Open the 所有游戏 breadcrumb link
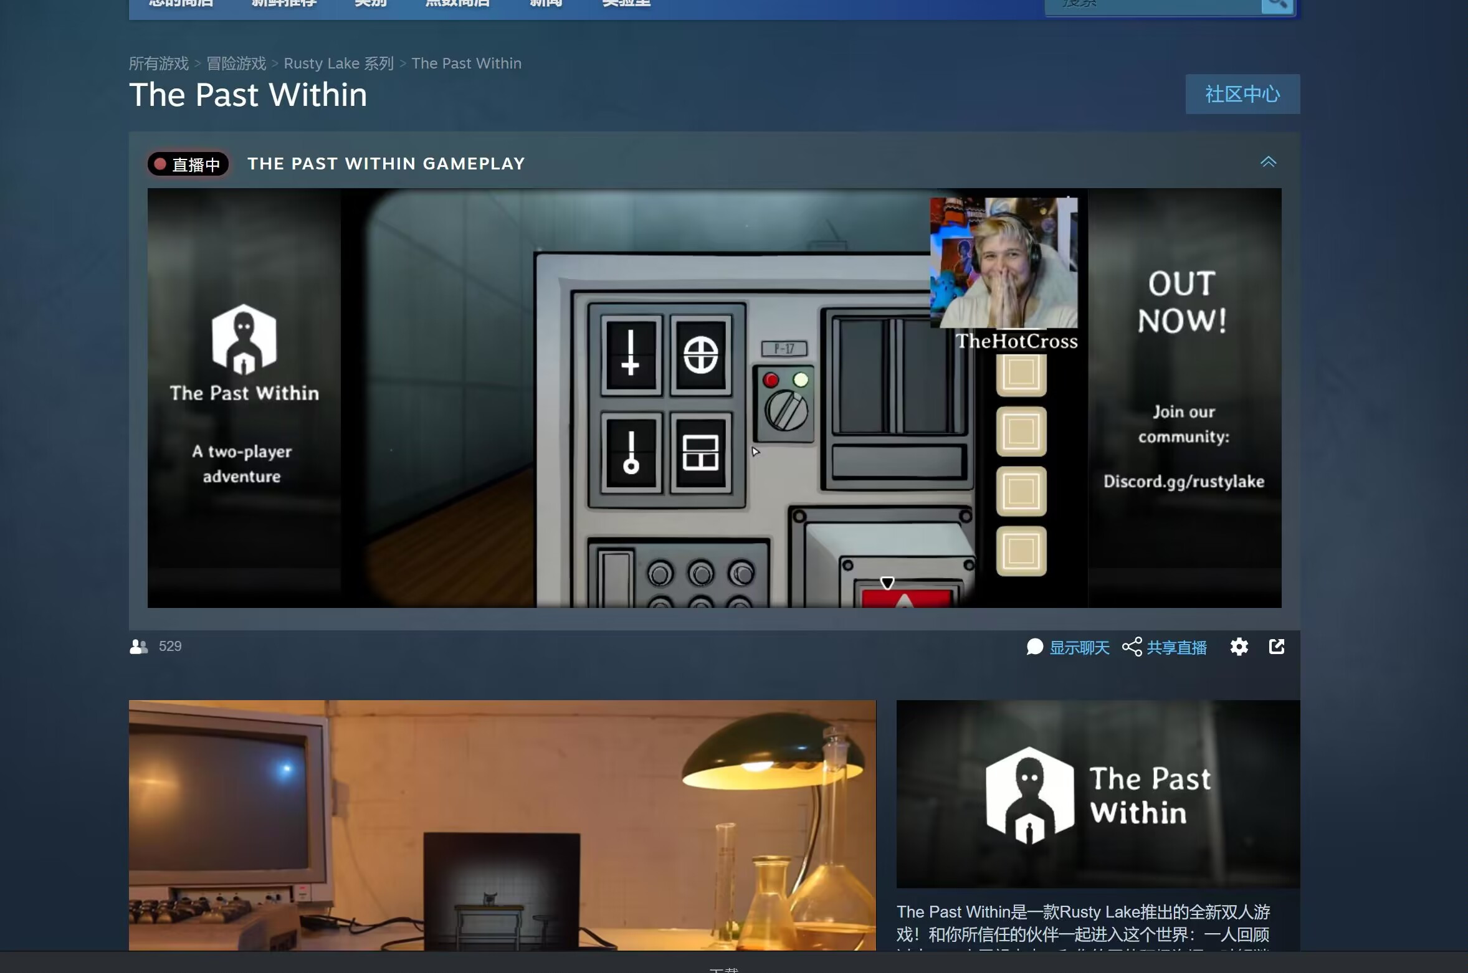The image size is (1468, 973). (159, 64)
